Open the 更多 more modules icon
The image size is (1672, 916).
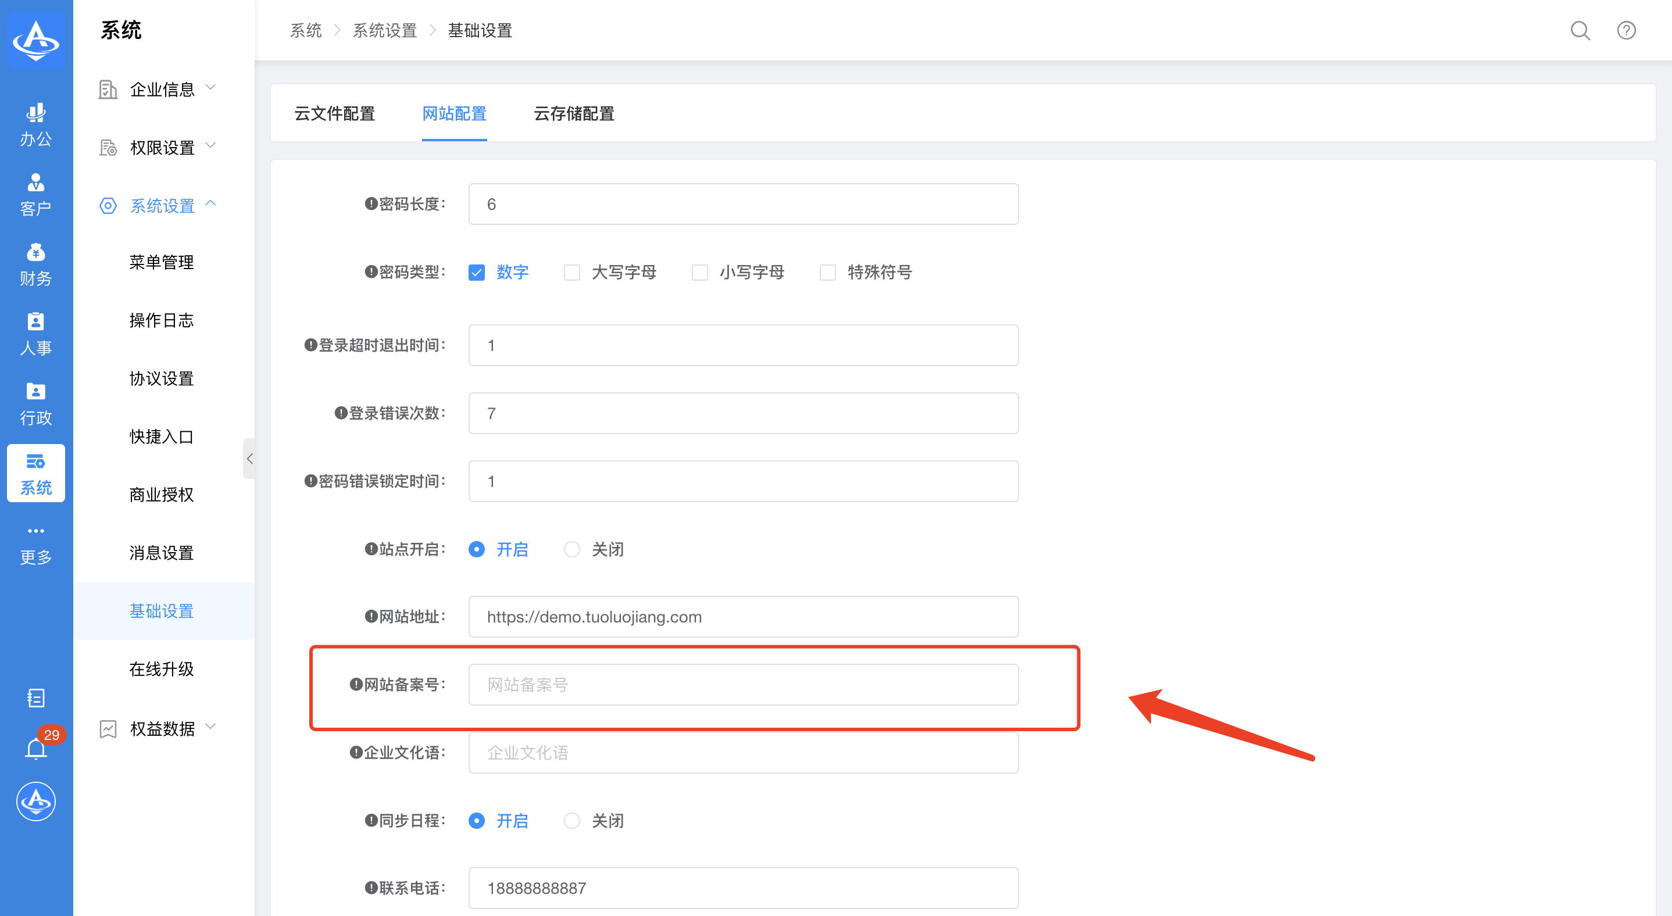click(x=35, y=543)
